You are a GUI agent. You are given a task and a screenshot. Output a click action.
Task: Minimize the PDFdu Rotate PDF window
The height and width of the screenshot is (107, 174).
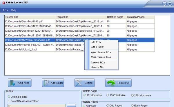tap(164, 4)
